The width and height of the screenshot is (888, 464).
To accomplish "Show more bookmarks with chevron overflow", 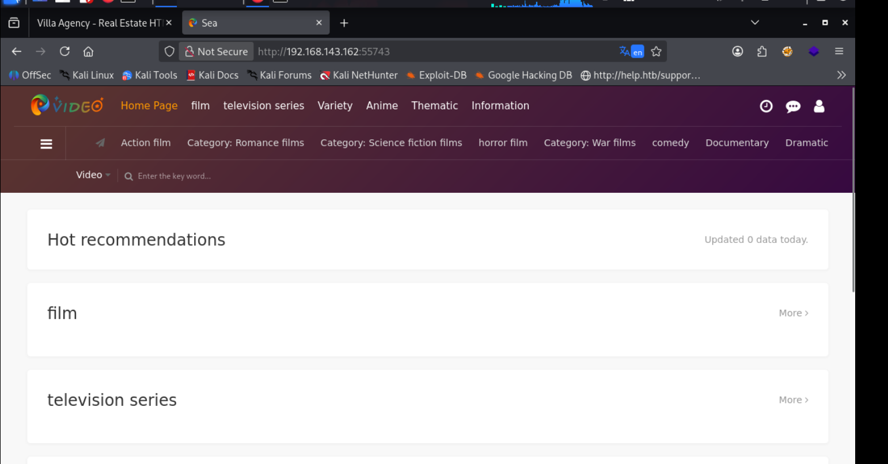I will pyautogui.click(x=841, y=75).
